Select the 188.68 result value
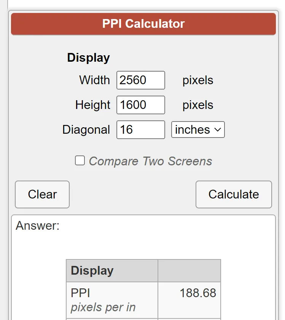 click(198, 293)
